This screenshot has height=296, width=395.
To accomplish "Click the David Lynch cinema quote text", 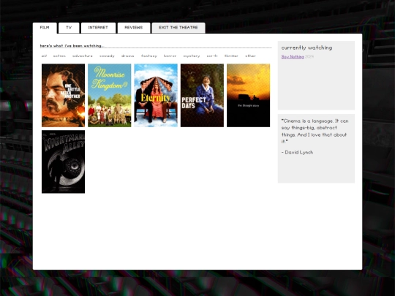I will click(x=315, y=131).
